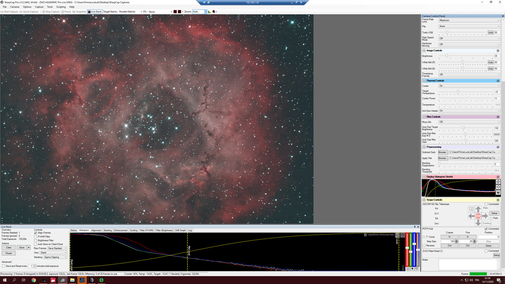Hit the red STOP button in Scope Controls
Image resolution: width=505 pixels, height=284 pixels.
click(478, 216)
